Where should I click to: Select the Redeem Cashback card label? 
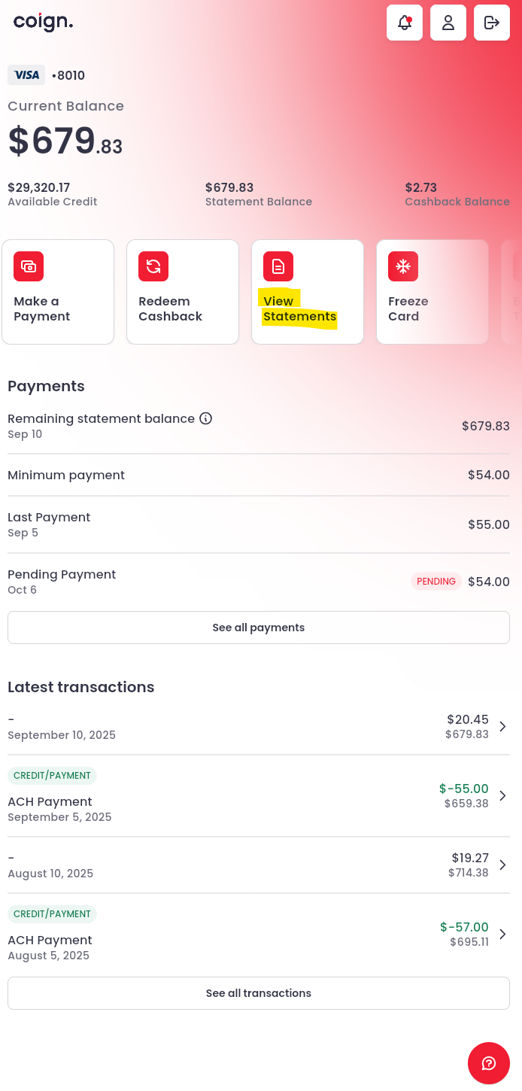point(170,309)
